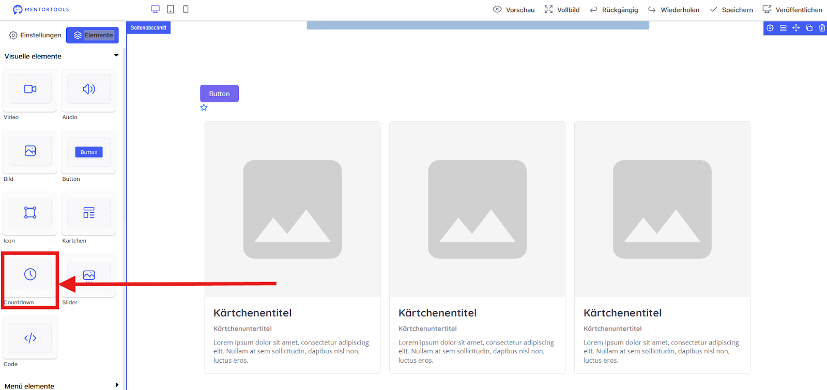Image resolution: width=827 pixels, height=390 pixels.
Task: Enter Vollbild fullscreen mode
Action: [562, 10]
